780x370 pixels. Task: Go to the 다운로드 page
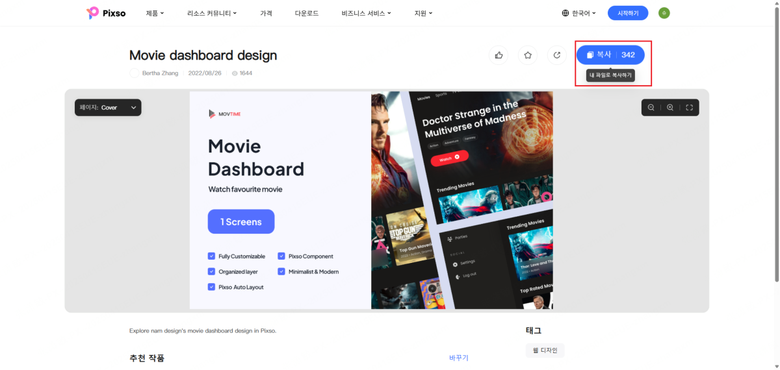coord(306,13)
